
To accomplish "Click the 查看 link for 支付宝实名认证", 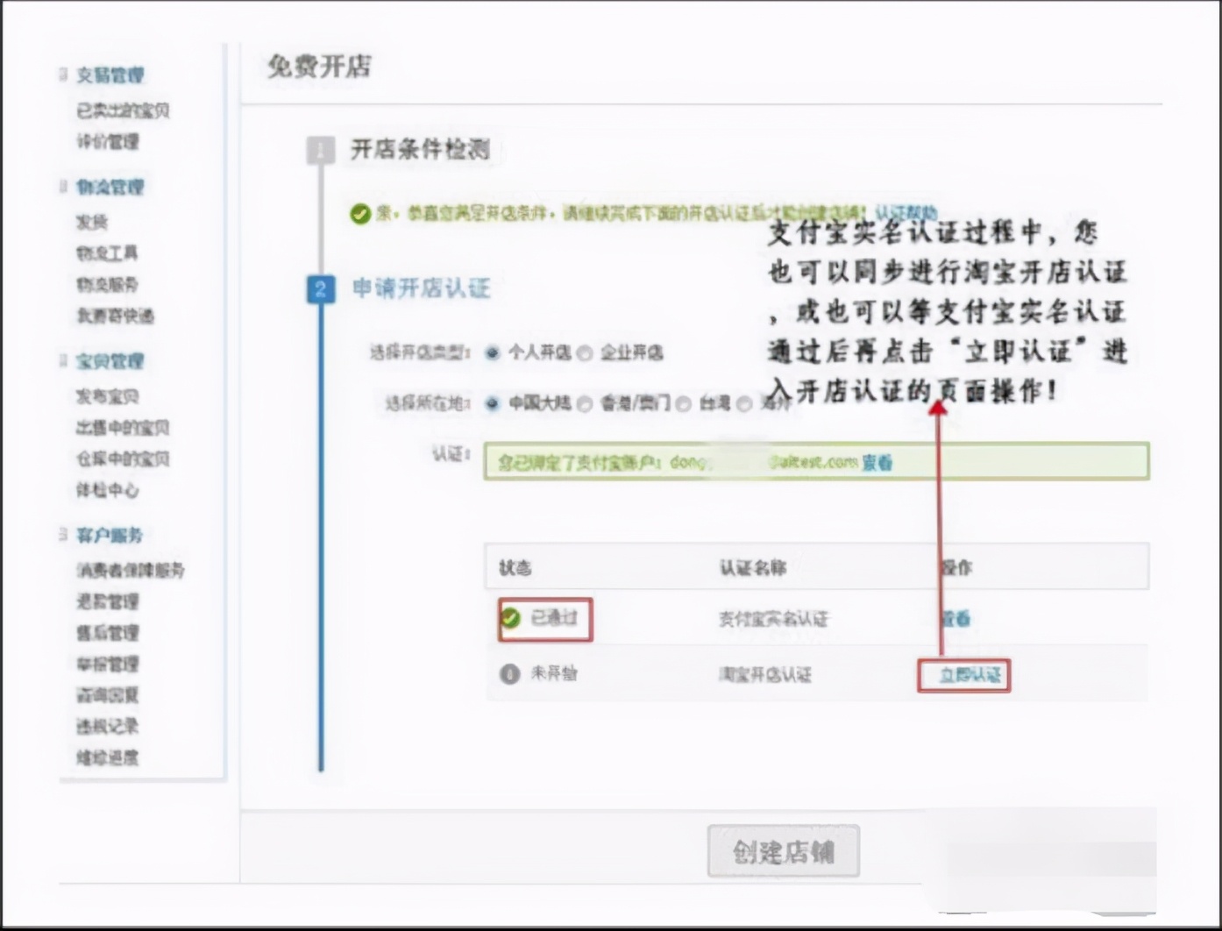I will [955, 619].
